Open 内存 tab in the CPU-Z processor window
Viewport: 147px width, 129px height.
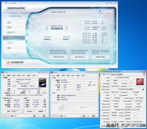[x=19, y=75]
